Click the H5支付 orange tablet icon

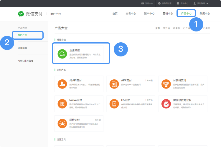pos(114,104)
